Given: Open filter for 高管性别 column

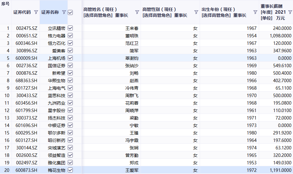Looking at the screenshot, I should click(x=196, y=12).
